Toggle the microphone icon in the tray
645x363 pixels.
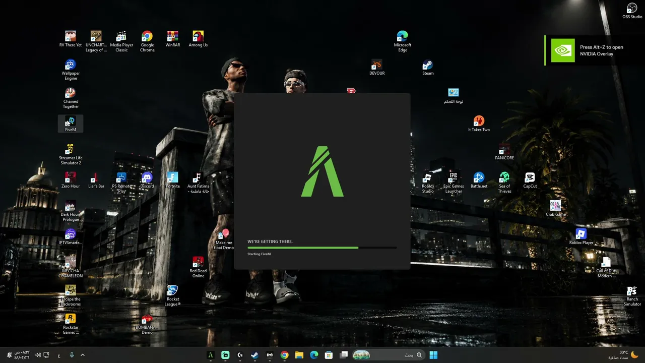[72, 355]
